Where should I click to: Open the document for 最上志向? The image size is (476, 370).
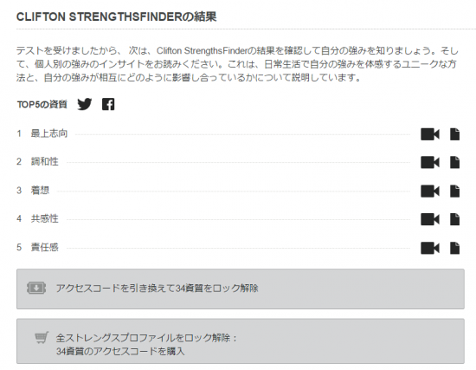pyautogui.click(x=454, y=134)
